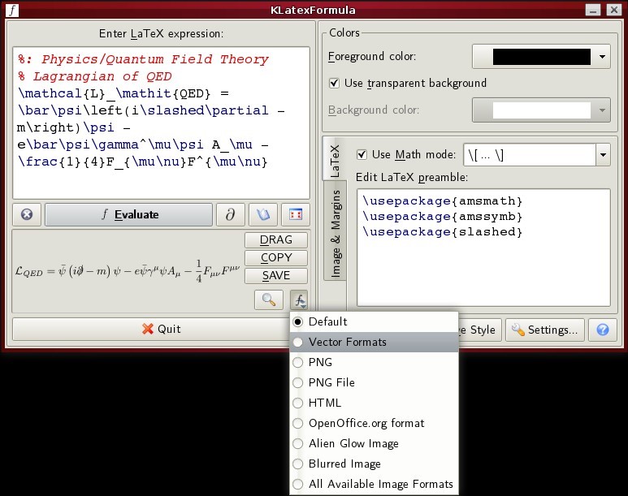Screen dimensions: 628x496
Task: Open the LaTeX symbols palette
Action: [x=230, y=215]
